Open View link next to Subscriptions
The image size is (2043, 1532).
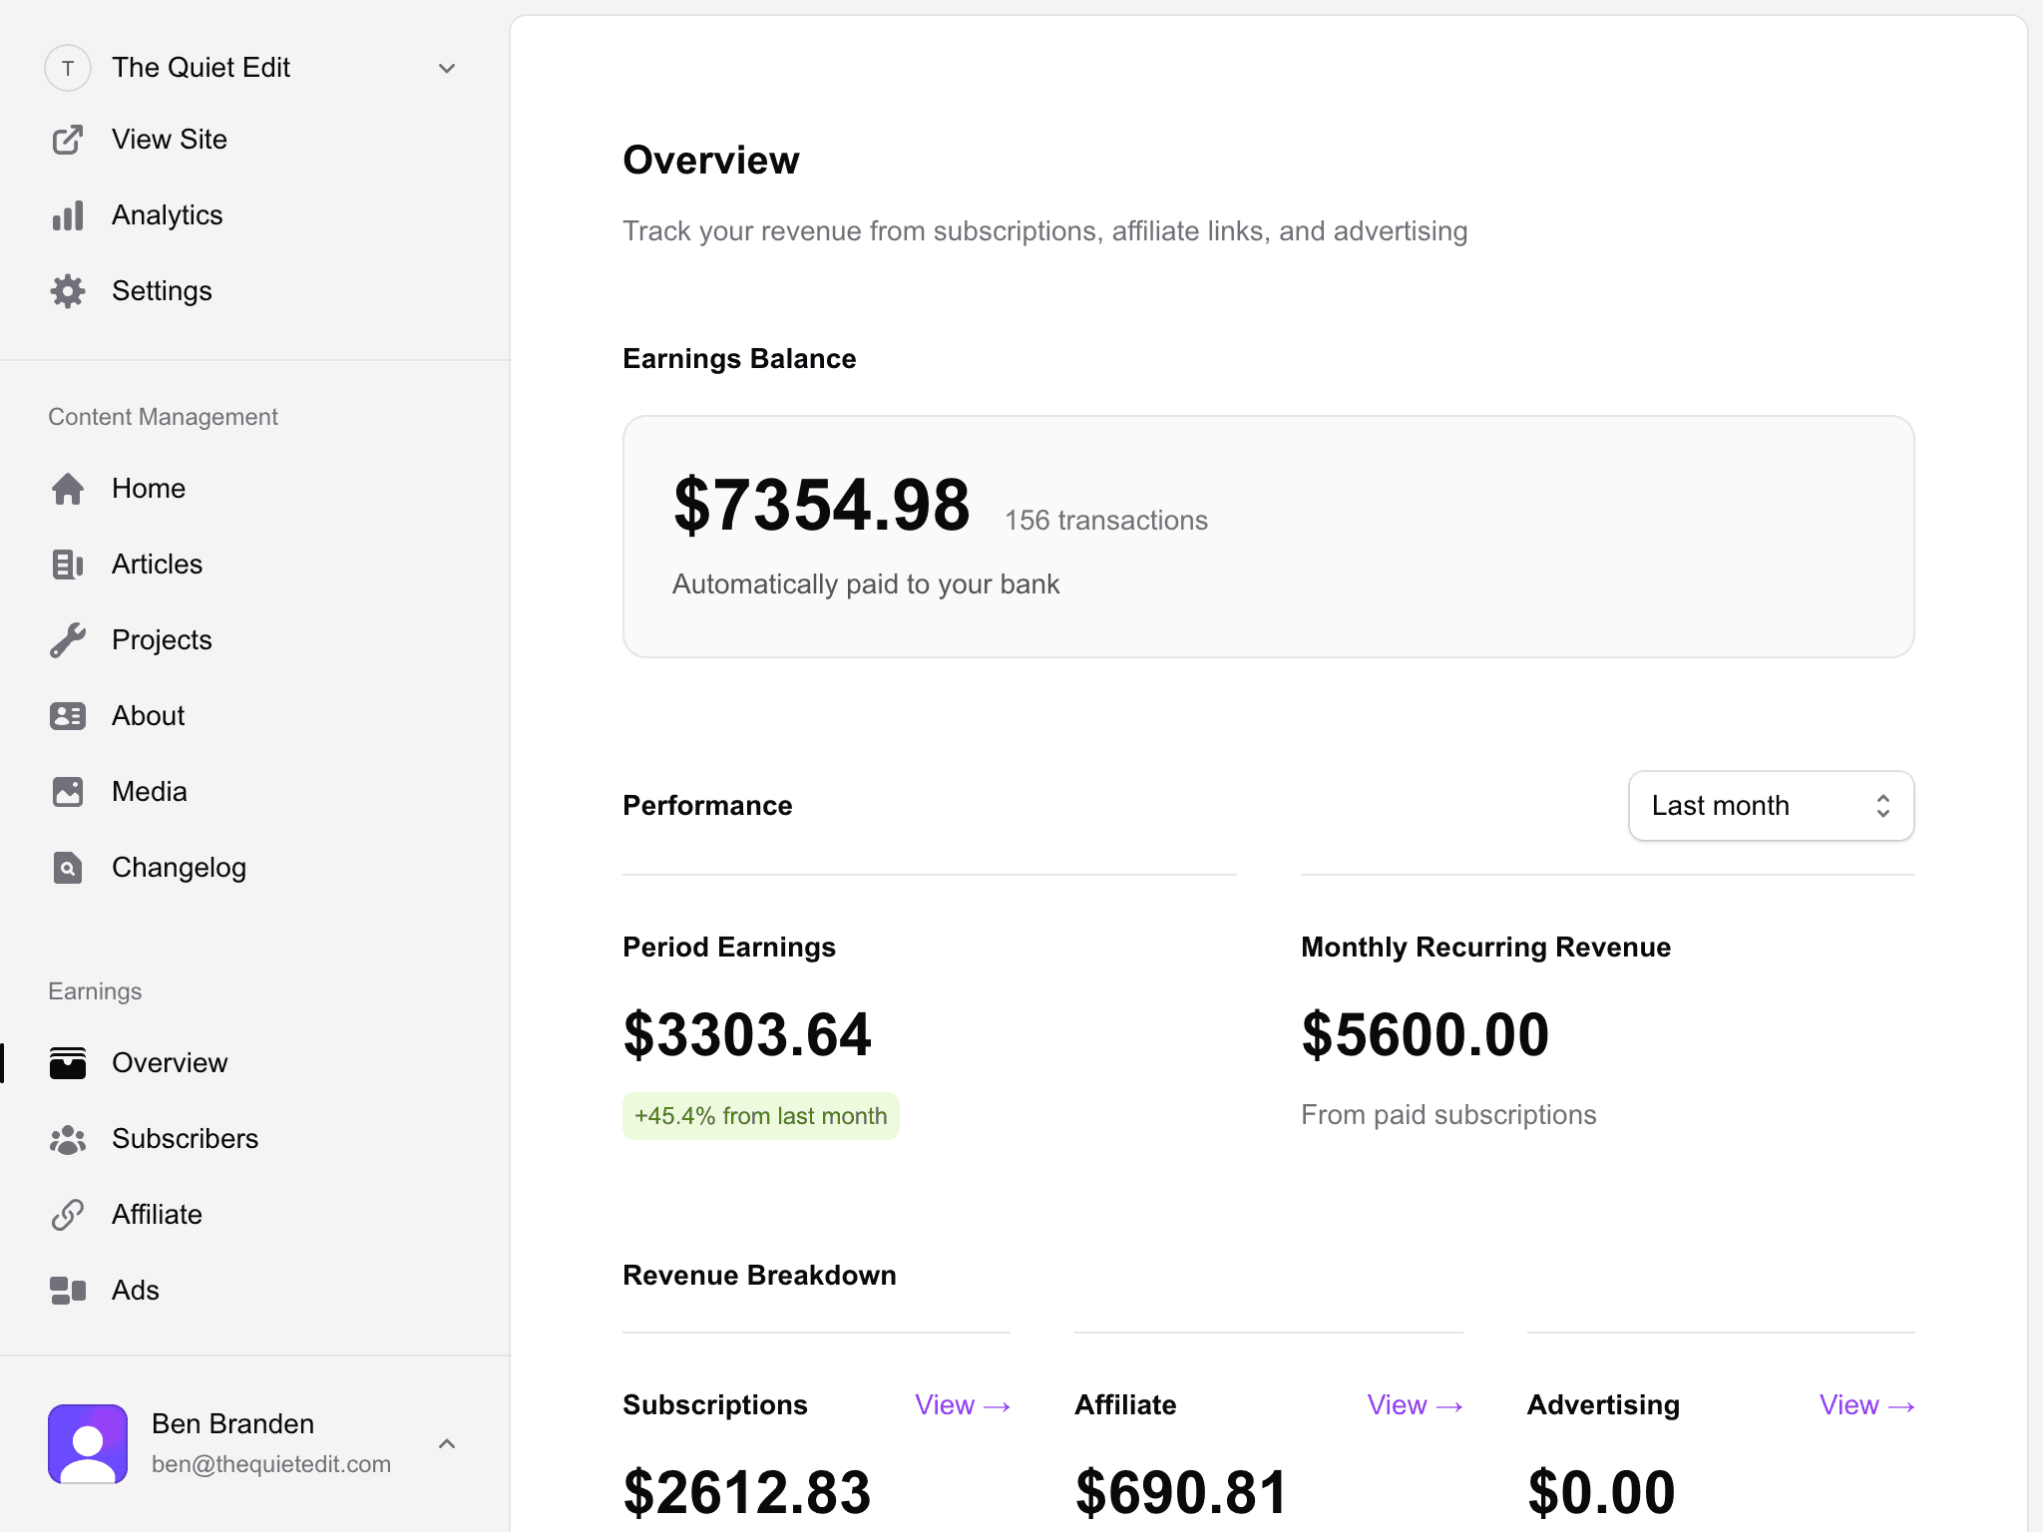tap(961, 1404)
